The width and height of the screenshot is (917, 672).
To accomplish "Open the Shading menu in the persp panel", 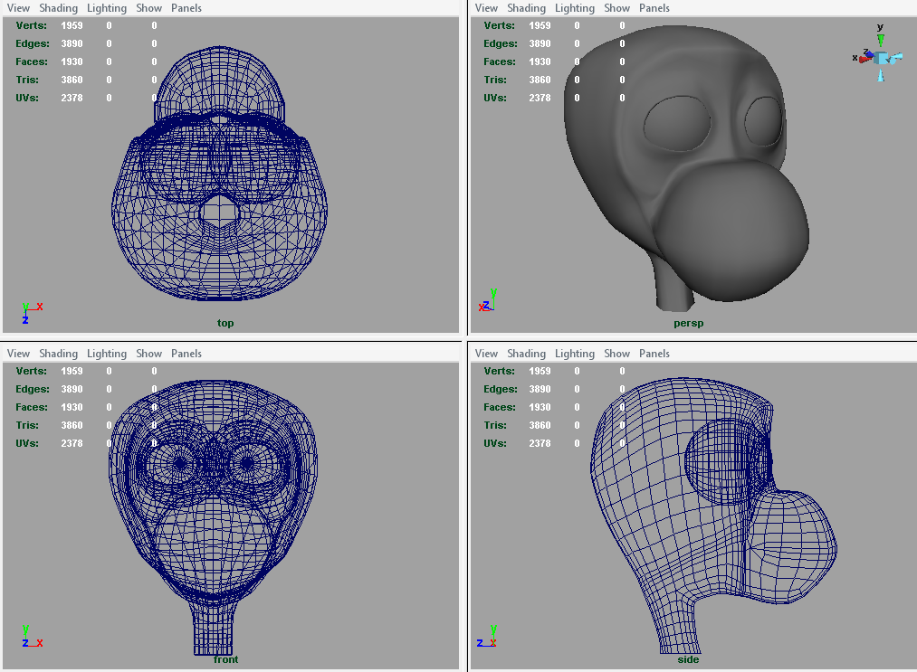I will [526, 8].
